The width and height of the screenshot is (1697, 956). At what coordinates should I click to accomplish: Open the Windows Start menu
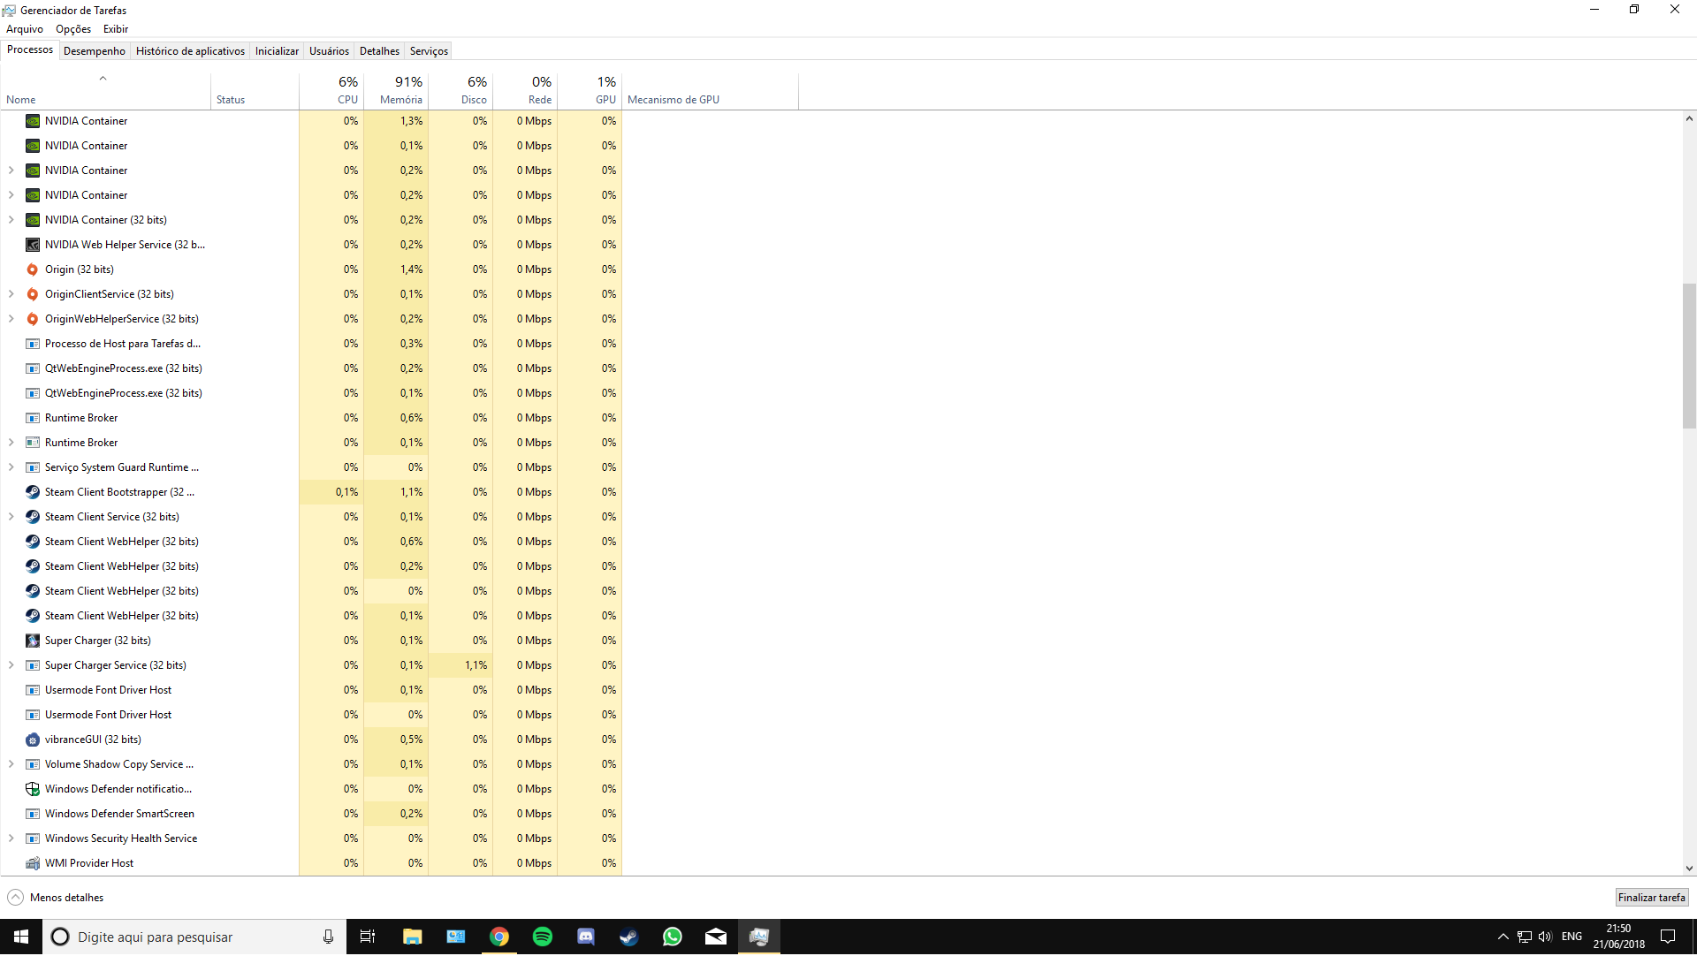21,937
